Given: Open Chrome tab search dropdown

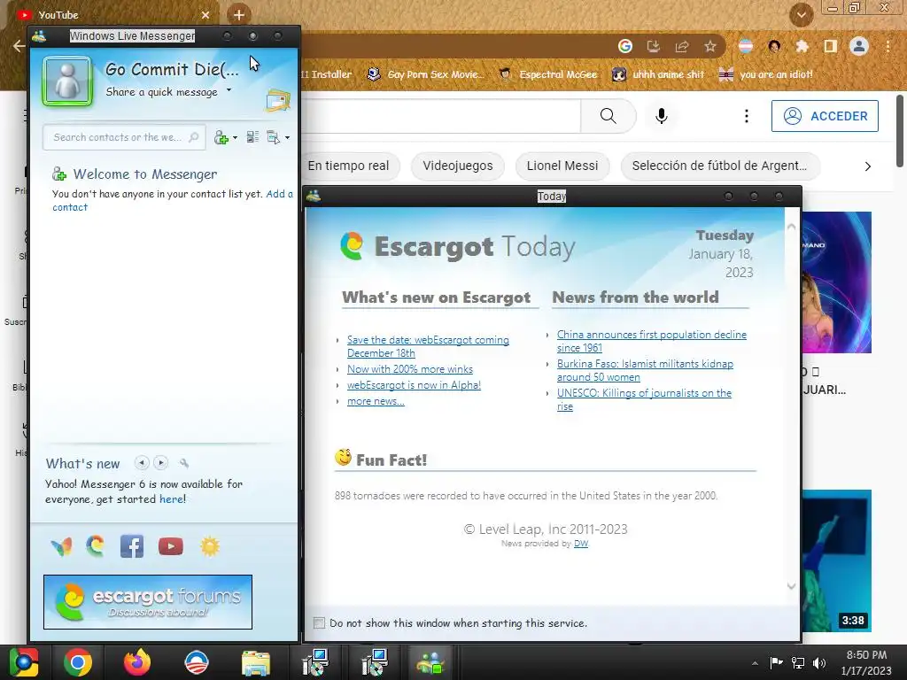Looking at the screenshot, I should [801, 14].
